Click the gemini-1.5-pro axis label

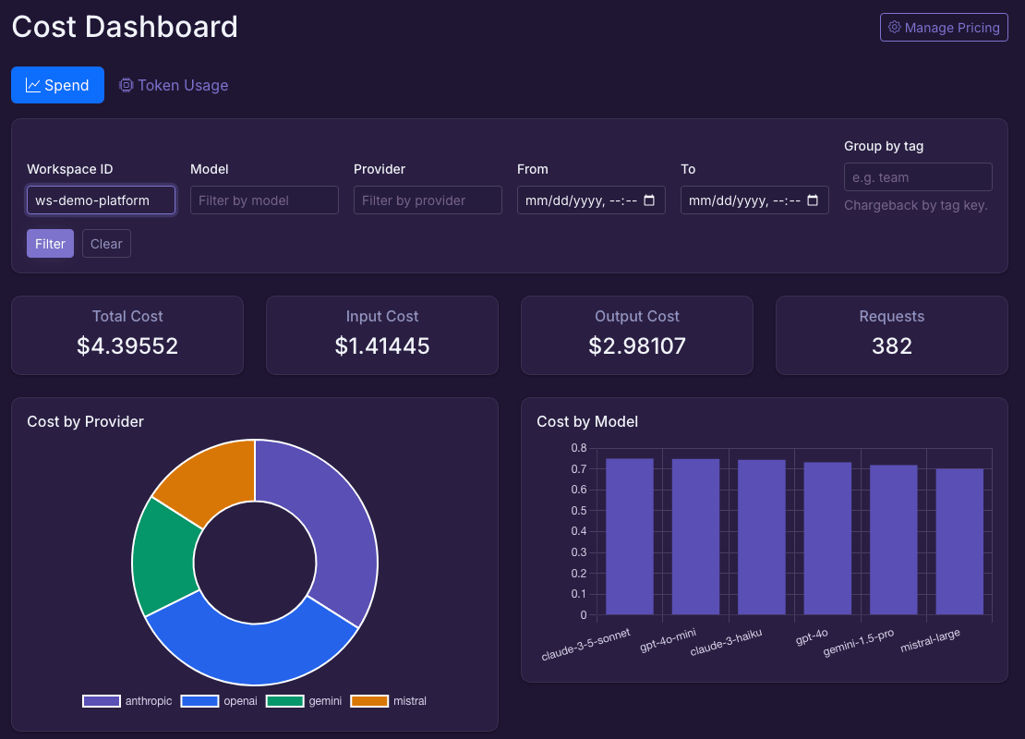click(x=858, y=642)
